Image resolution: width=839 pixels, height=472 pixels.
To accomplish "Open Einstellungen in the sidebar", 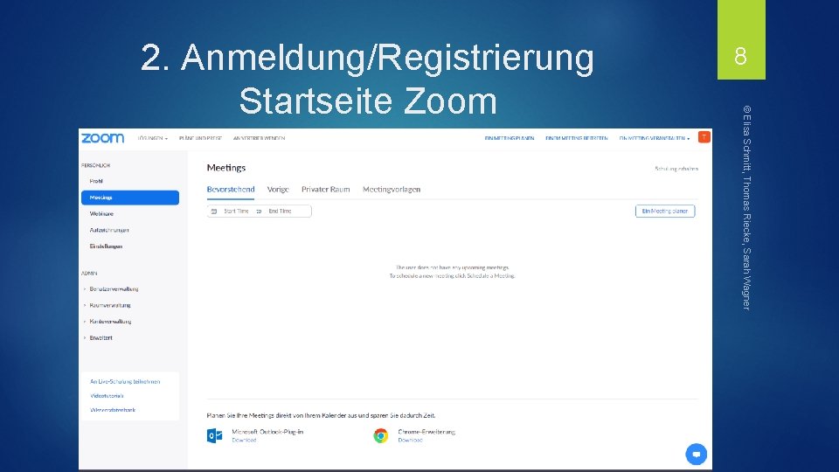I will [106, 246].
